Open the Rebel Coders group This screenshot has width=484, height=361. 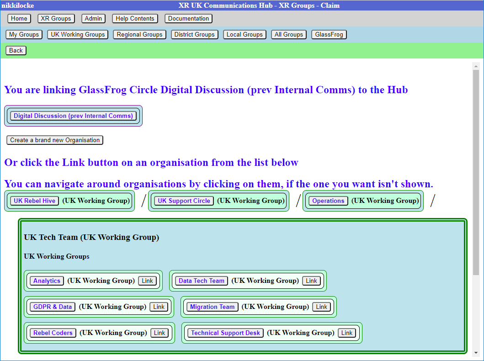point(53,333)
